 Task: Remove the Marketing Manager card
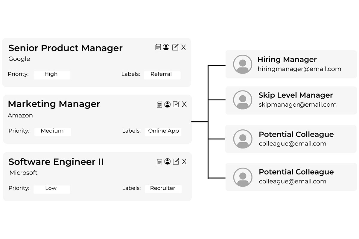(184, 104)
